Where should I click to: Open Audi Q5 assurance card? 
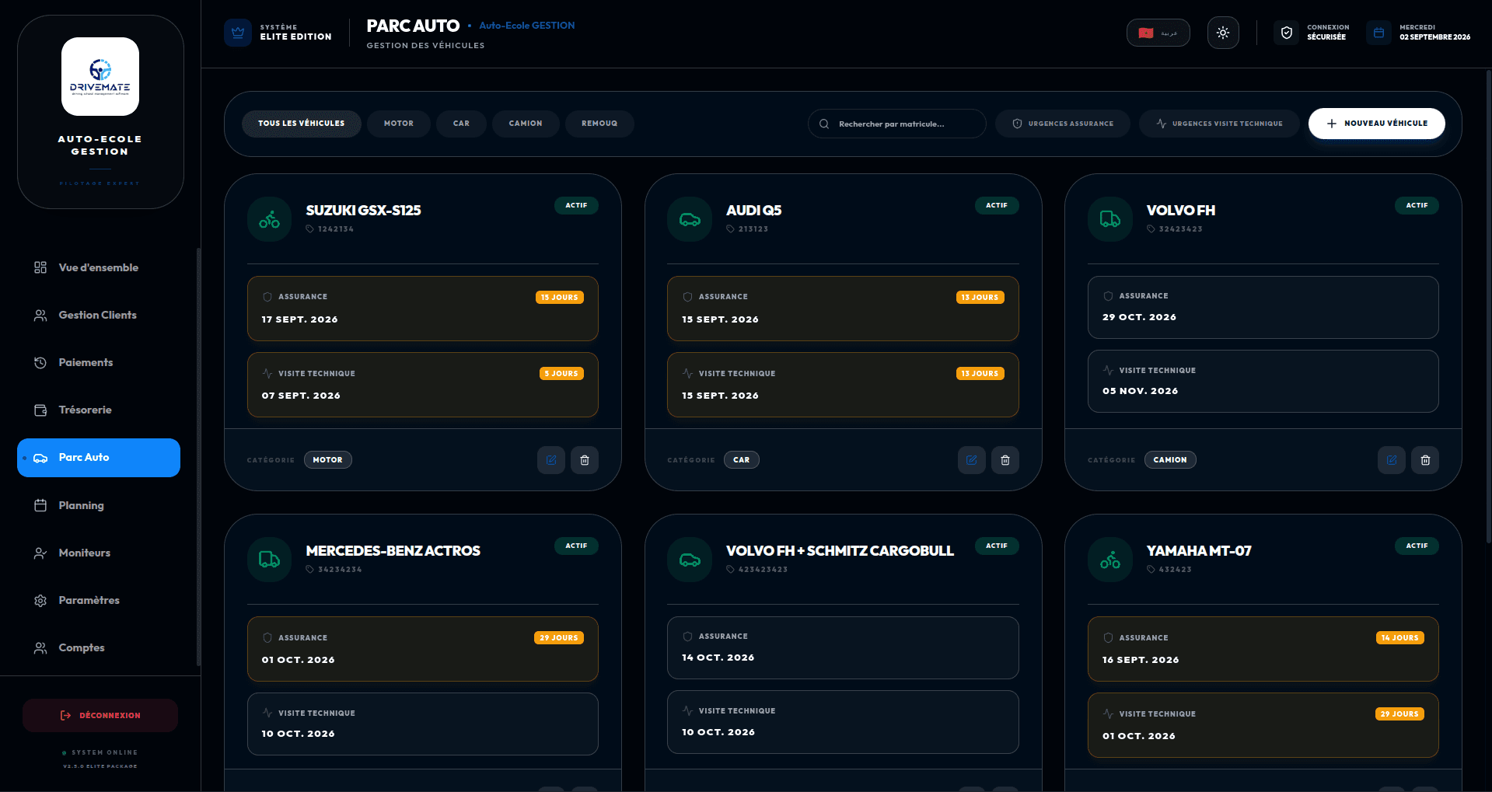(x=843, y=309)
